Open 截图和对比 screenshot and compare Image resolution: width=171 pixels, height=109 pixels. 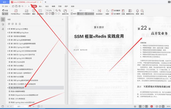click(x=130, y=12)
